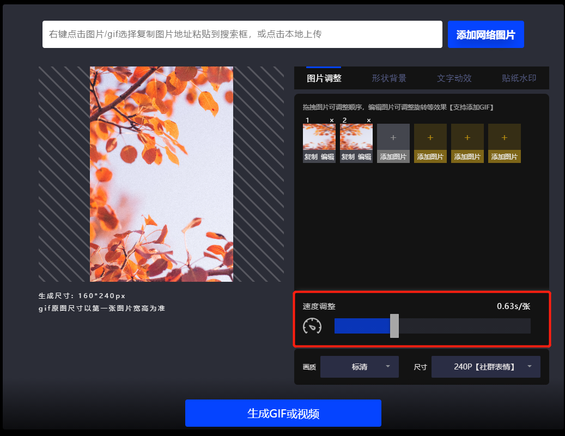Click the speedometer icon beside the speed slider
This screenshot has height=436, width=565.
(x=313, y=325)
